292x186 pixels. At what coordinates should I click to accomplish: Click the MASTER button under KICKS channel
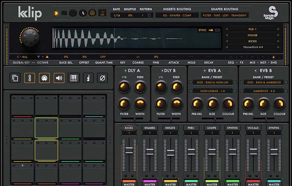[129, 184]
